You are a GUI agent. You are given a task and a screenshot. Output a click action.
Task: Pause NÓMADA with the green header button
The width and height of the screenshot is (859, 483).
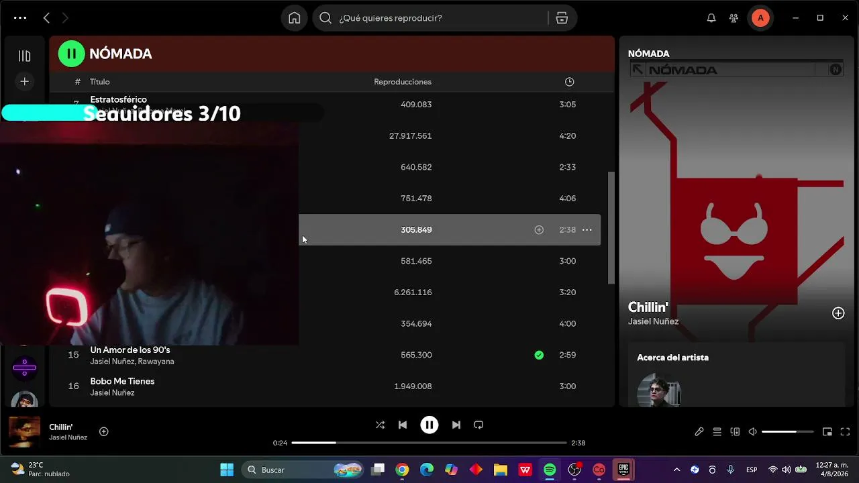(72, 54)
